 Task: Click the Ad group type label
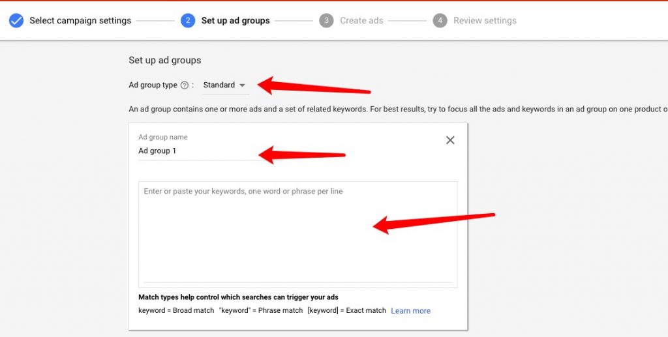(x=153, y=85)
